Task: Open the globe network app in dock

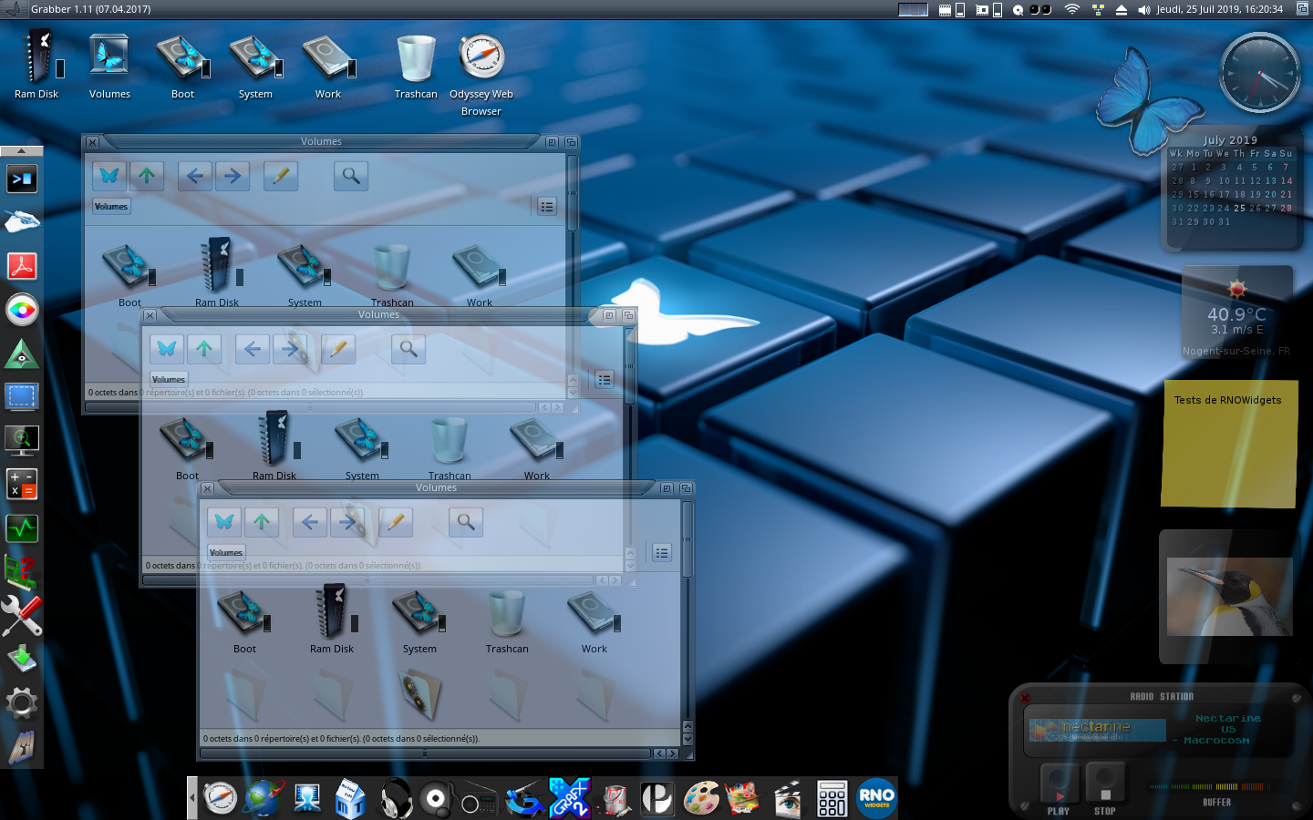Action: [x=264, y=798]
